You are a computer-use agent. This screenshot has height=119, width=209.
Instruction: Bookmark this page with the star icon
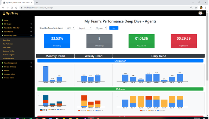[x=196, y=8]
